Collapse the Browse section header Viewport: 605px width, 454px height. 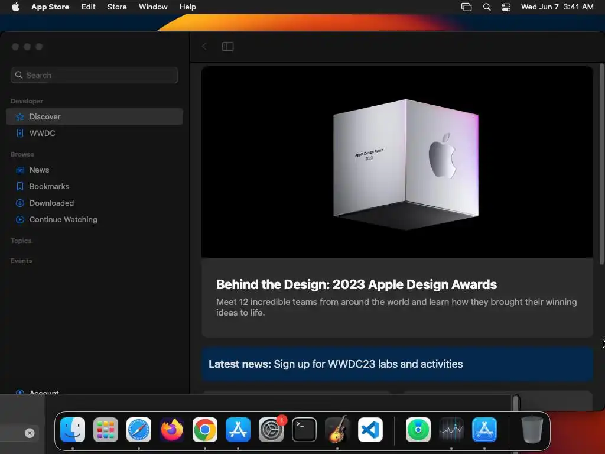(22, 154)
